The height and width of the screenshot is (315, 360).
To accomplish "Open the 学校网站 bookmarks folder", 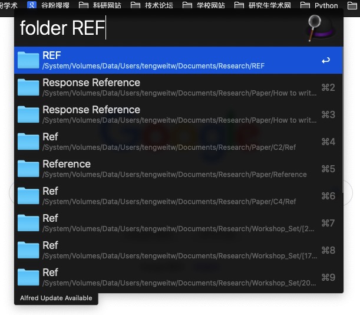I will coord(204,5).
